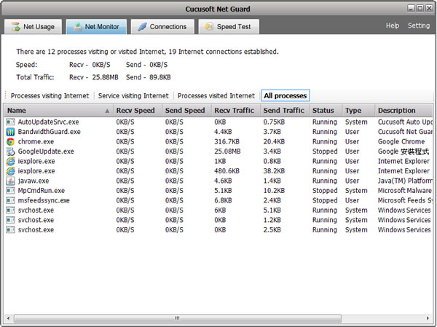Sort by Send Traffic column header
The image size is (437, 327).
click(285, 111)
